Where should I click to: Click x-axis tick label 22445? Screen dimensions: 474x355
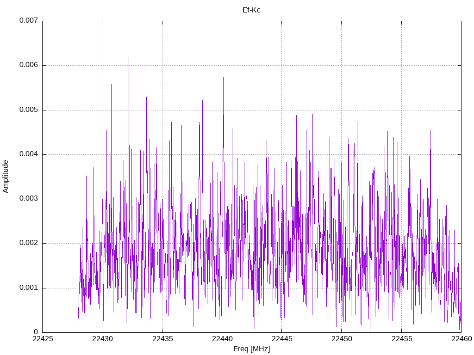282,339
